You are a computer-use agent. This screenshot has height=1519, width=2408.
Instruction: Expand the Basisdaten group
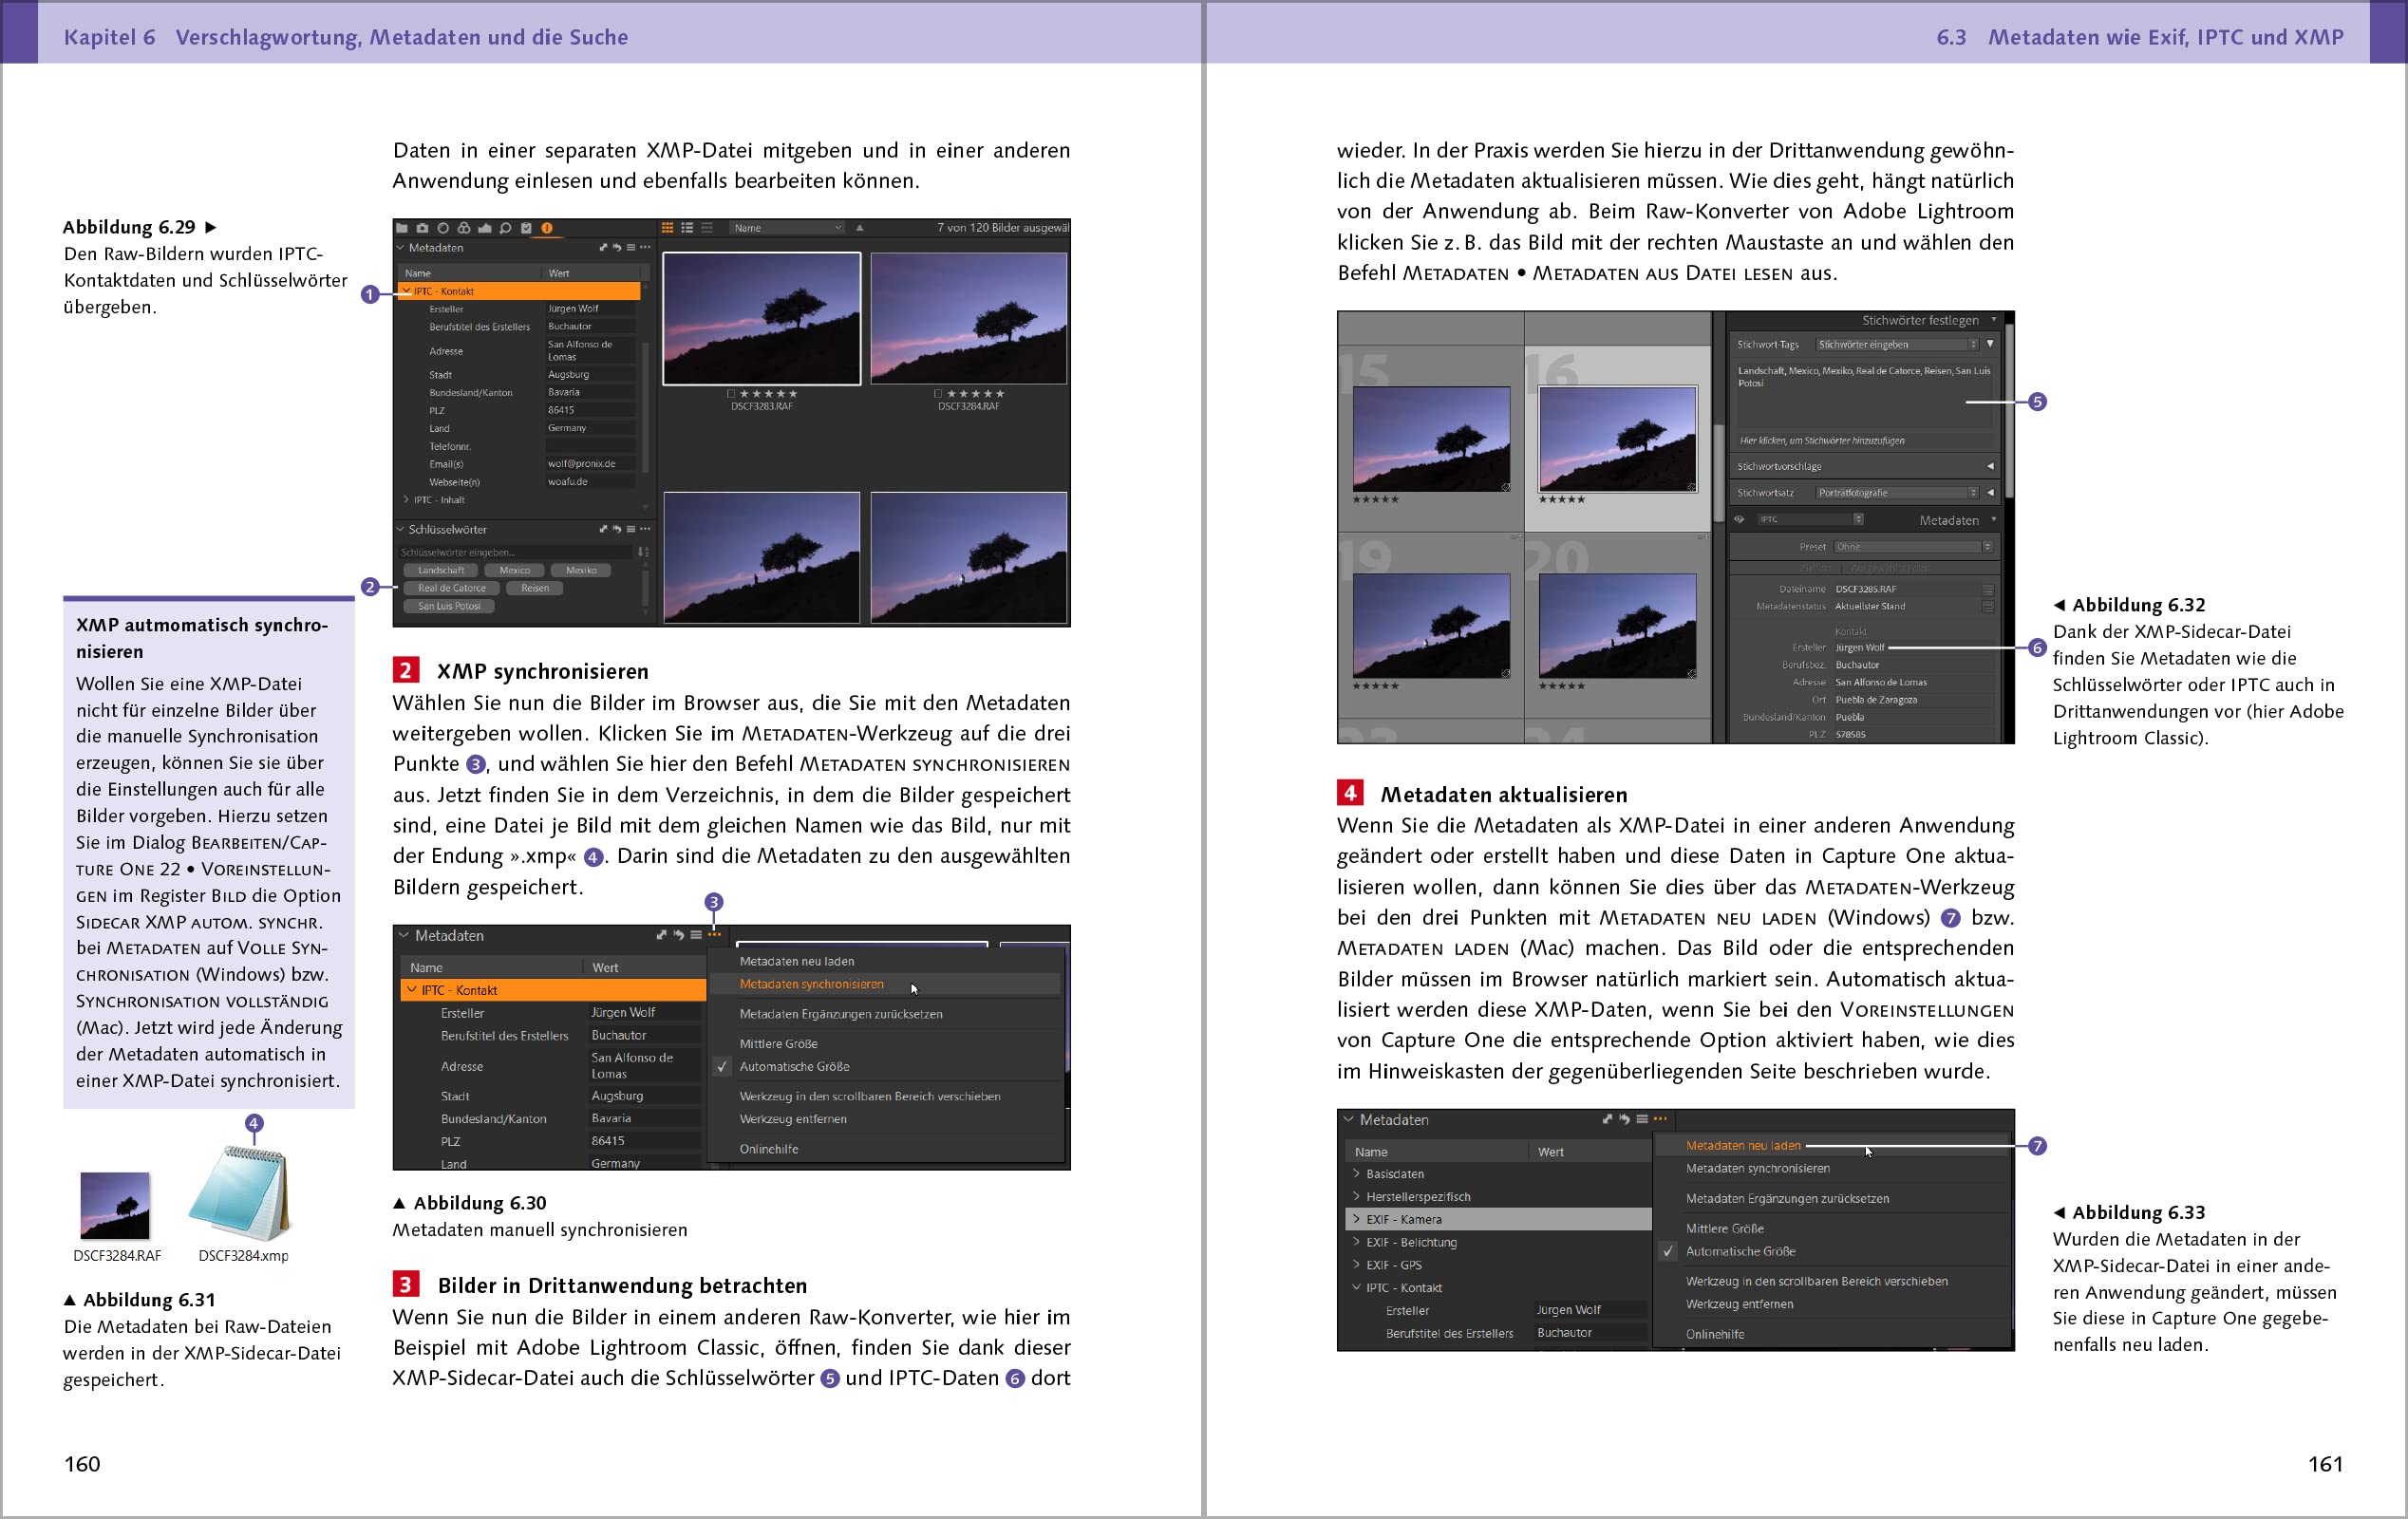pos(1357,1174)
